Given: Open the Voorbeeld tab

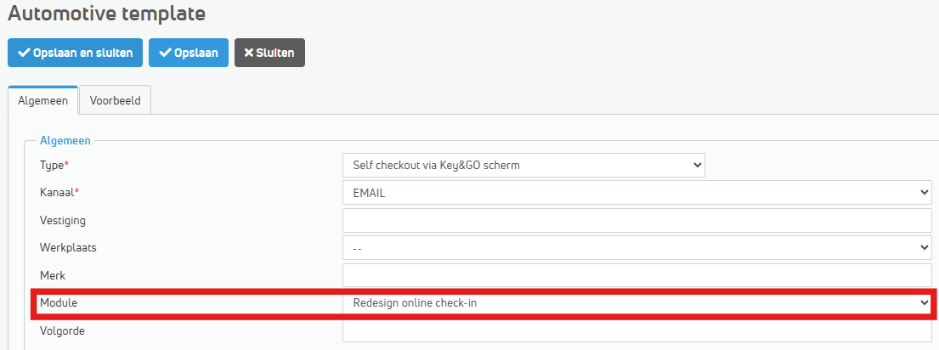Looking at the screenshot, I should pos(115,100).
